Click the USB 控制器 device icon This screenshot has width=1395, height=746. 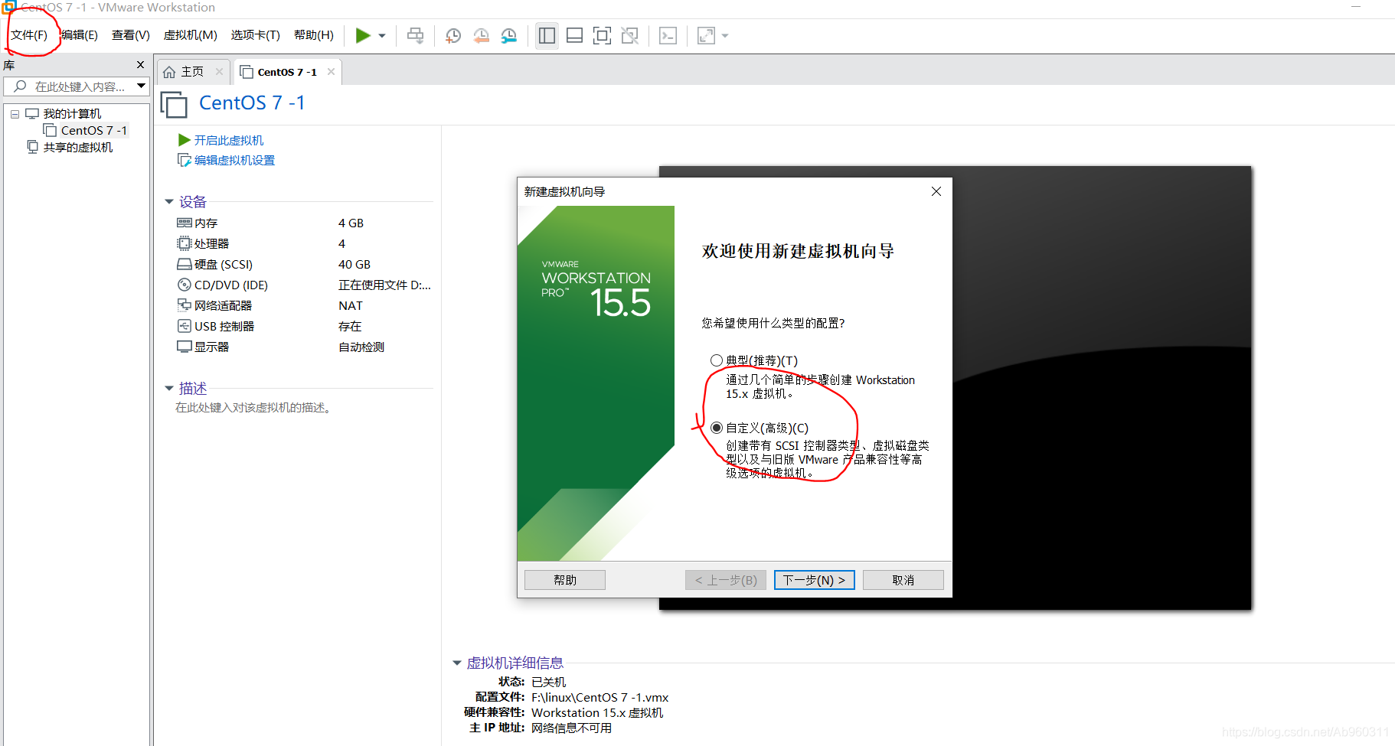tap(185, 326)
